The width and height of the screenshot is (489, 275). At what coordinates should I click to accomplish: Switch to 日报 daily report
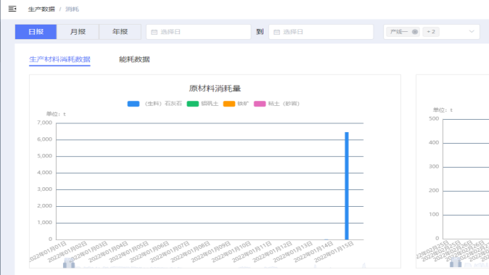coord(36,31)
